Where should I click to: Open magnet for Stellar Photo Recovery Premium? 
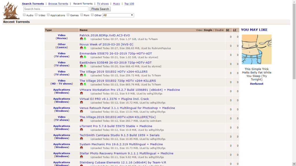click(81, 157)
